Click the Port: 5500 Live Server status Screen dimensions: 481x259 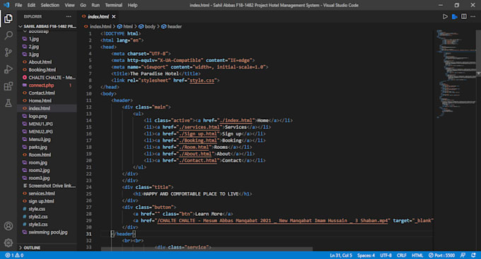(441, 255)
